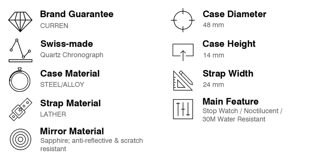This screenshot has height=160, width=325.
Task: Click the belt buckle strap icon
Action: point(20,109)
